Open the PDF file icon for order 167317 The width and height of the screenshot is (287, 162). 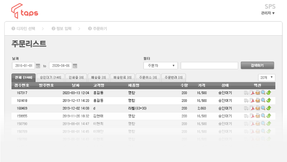click(252, 93)
